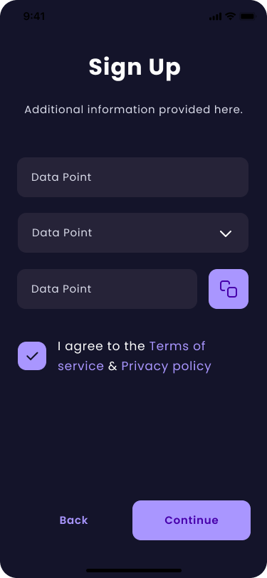Tap the Wi-Fi icon in status bar

tap(231, 16)
